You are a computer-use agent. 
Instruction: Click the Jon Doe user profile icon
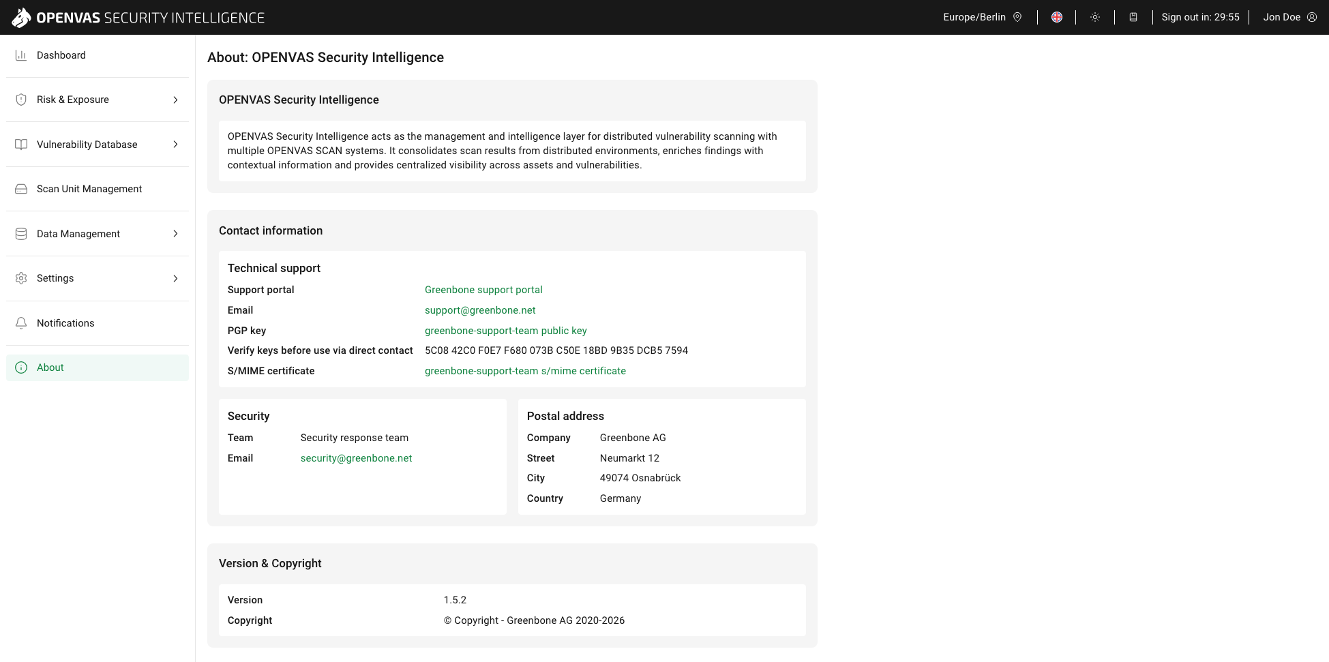point(1312,17)
